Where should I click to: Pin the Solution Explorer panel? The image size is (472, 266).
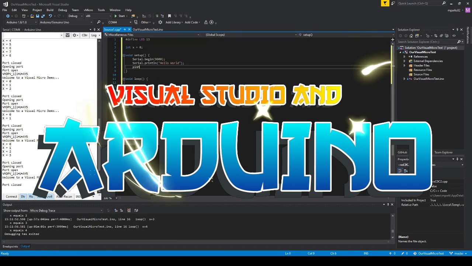tap(457, 30)
